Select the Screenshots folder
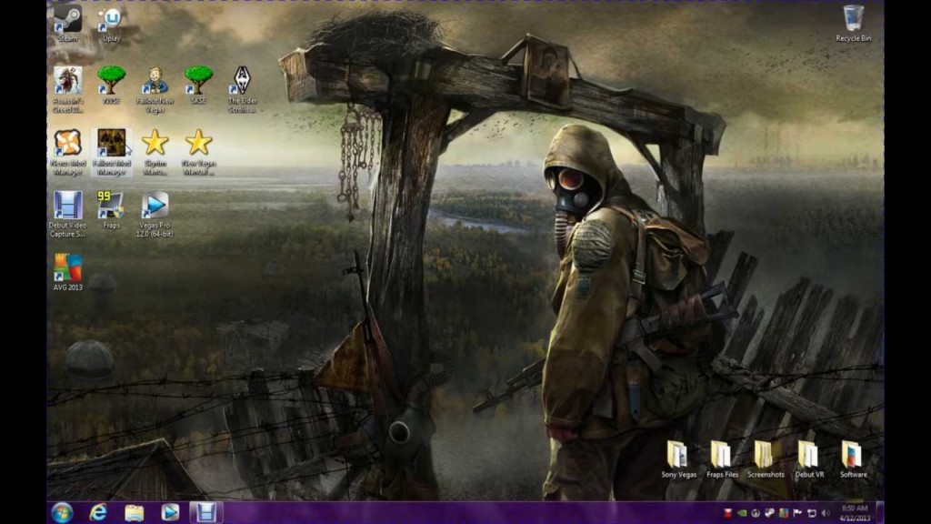 tap(766, 459)
